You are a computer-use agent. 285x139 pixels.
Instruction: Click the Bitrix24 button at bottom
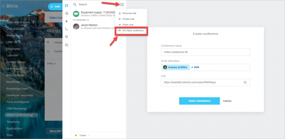coord(54,131)
